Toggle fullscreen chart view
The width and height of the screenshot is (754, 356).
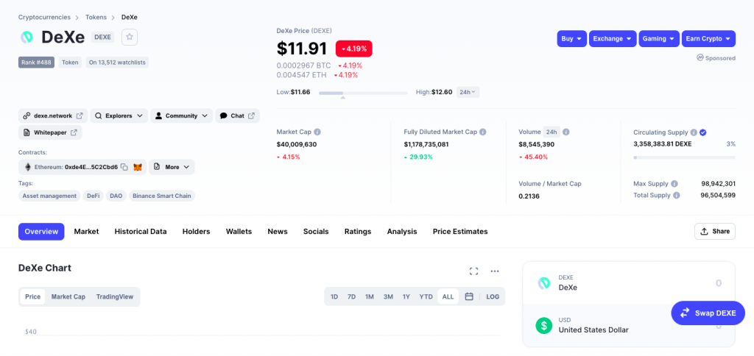[473, 271]
